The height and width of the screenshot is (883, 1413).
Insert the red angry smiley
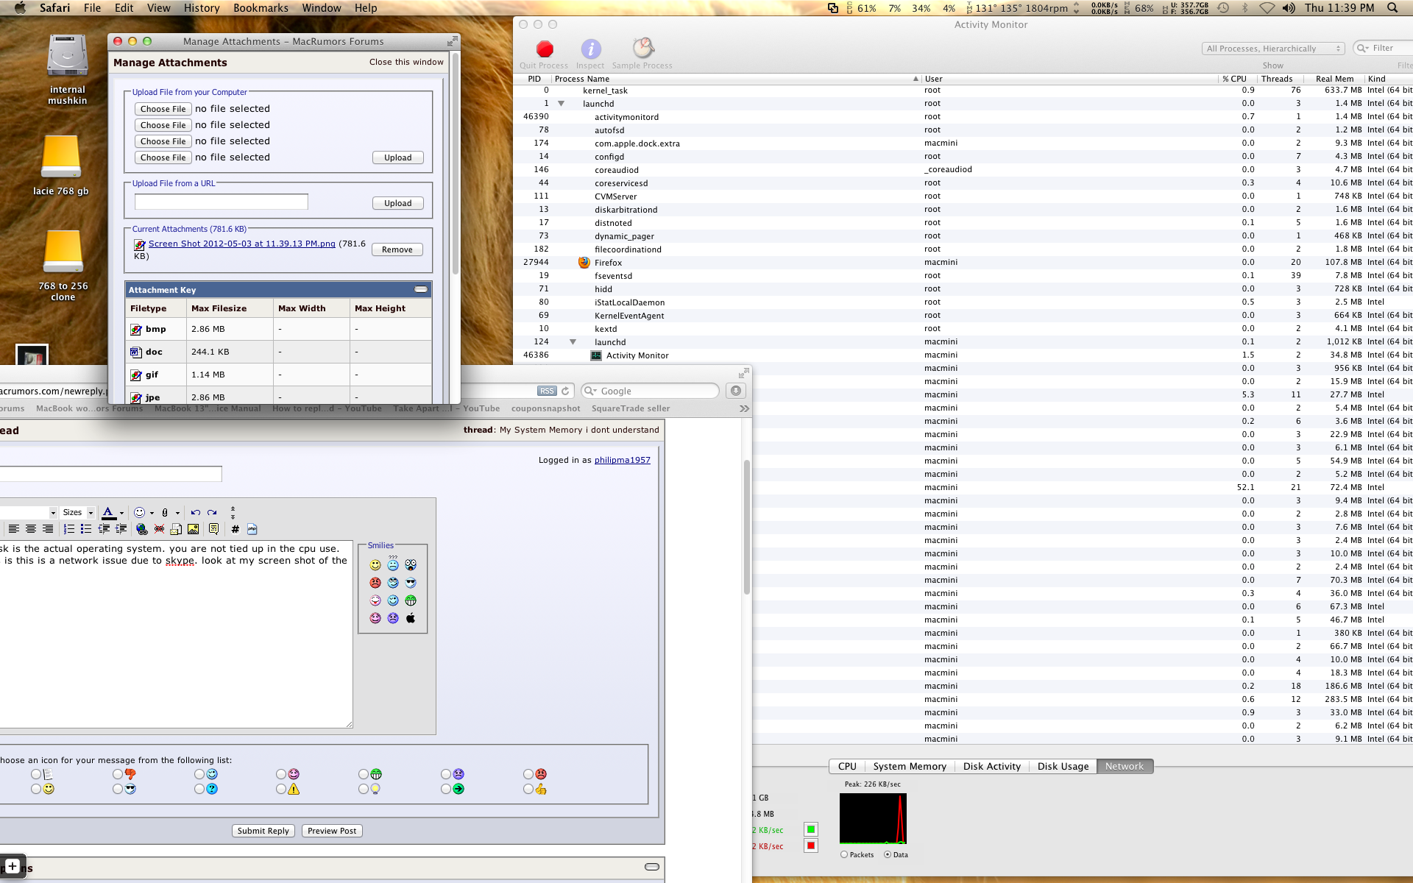(x=375, y=583)
